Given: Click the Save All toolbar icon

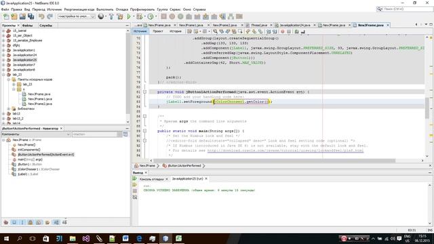Looking at the screenshot, I should [31, 16].
